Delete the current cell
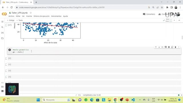 point(175,47)
